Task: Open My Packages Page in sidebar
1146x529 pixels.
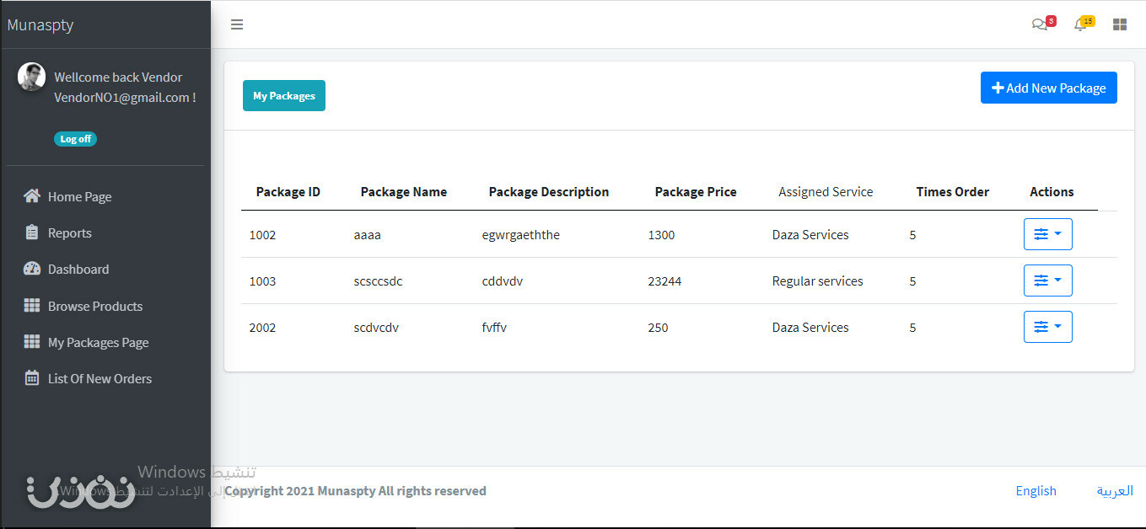Action: click(x=98, y=342)
